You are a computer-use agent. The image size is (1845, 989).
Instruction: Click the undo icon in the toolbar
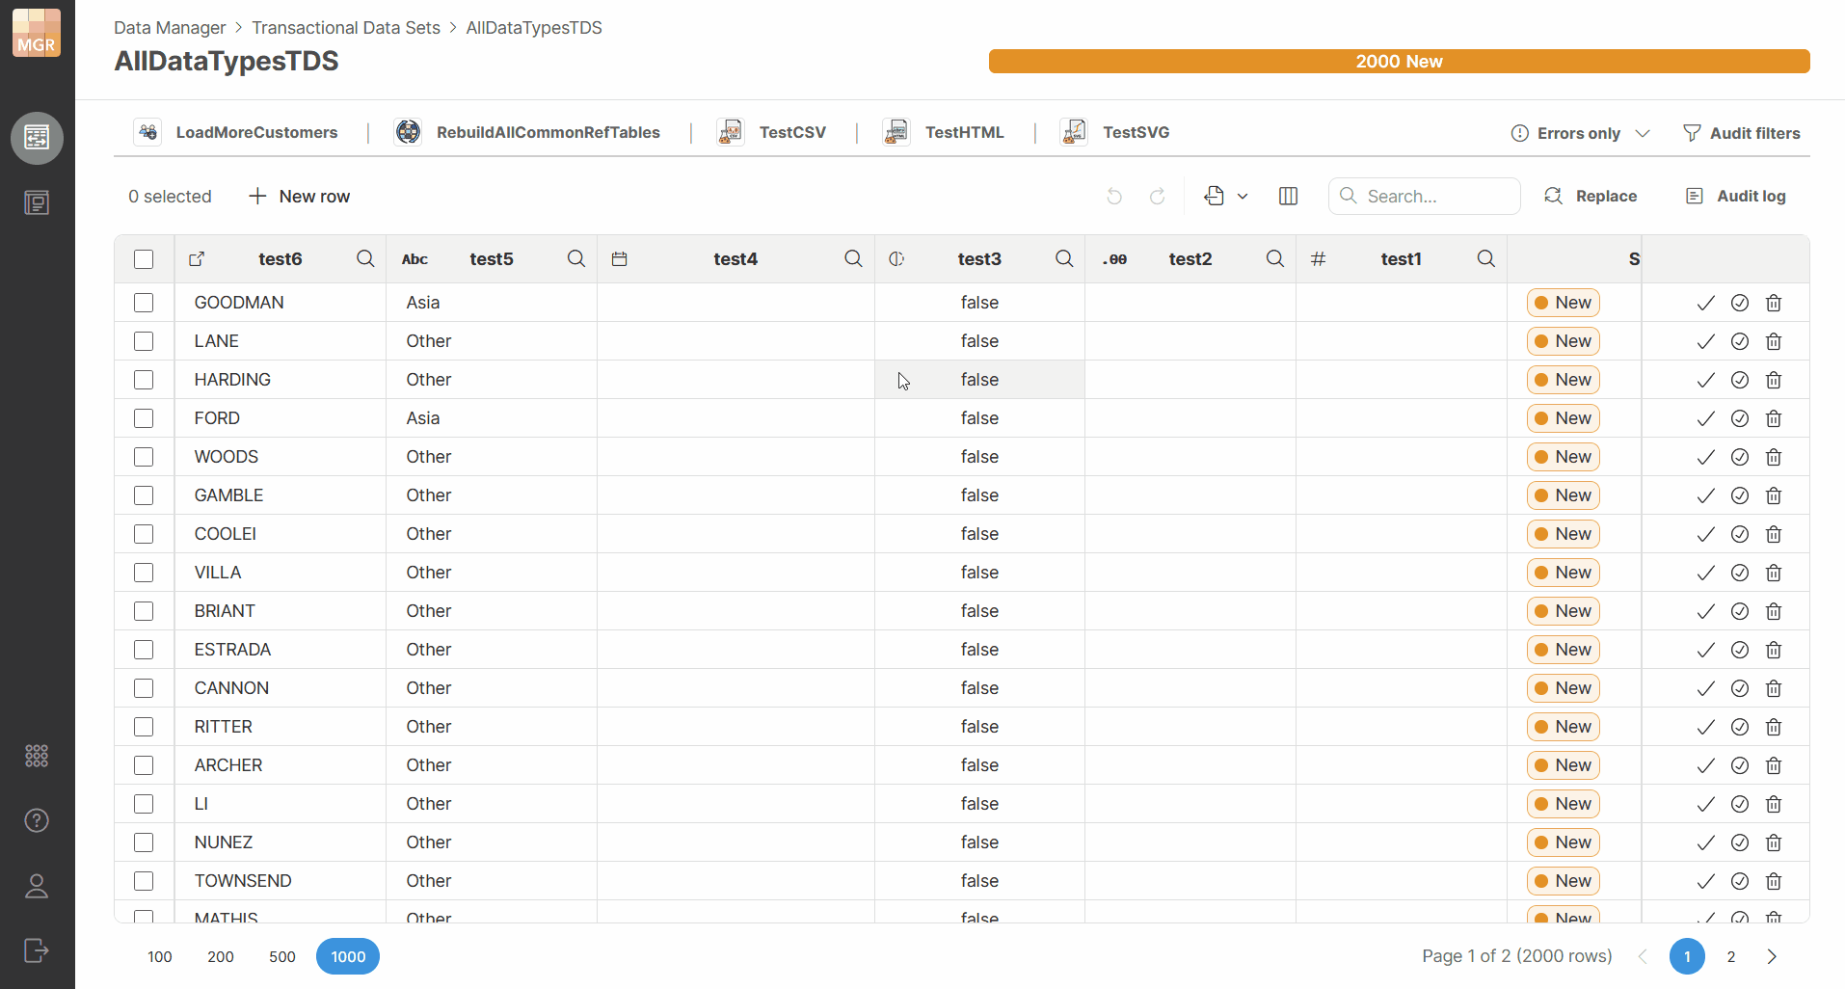pos(1114,196)
